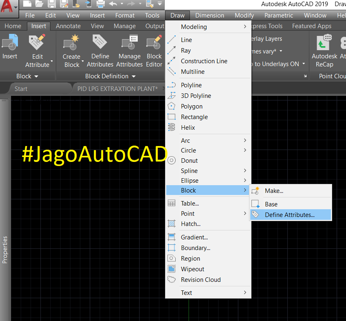Image resolution: width=346 pixels, height=321 pixels.
Task: Select Rectangle in the Draw menu
Action: pos(208,117)
